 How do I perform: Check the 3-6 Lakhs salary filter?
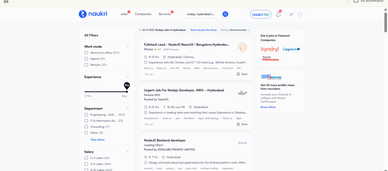86,164
